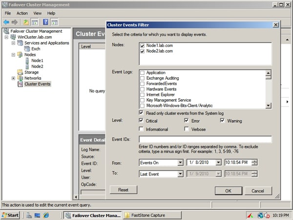Select the WinCluster.lab.com cluster icon
The image size is (293, 220).
click(x=13, y=37)
